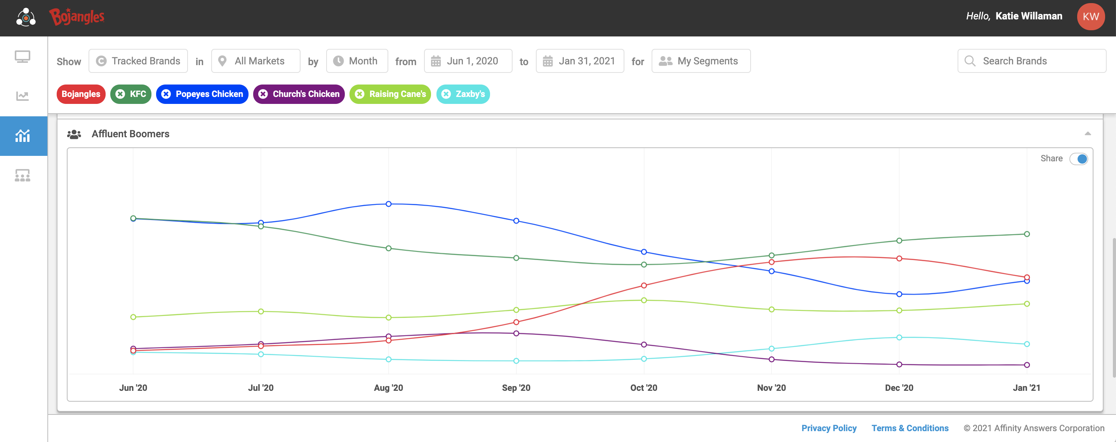Click the calendar icon beside Jan 31, 2021
The height and width of the screenshot is (442, 1116).
point(548,61)
